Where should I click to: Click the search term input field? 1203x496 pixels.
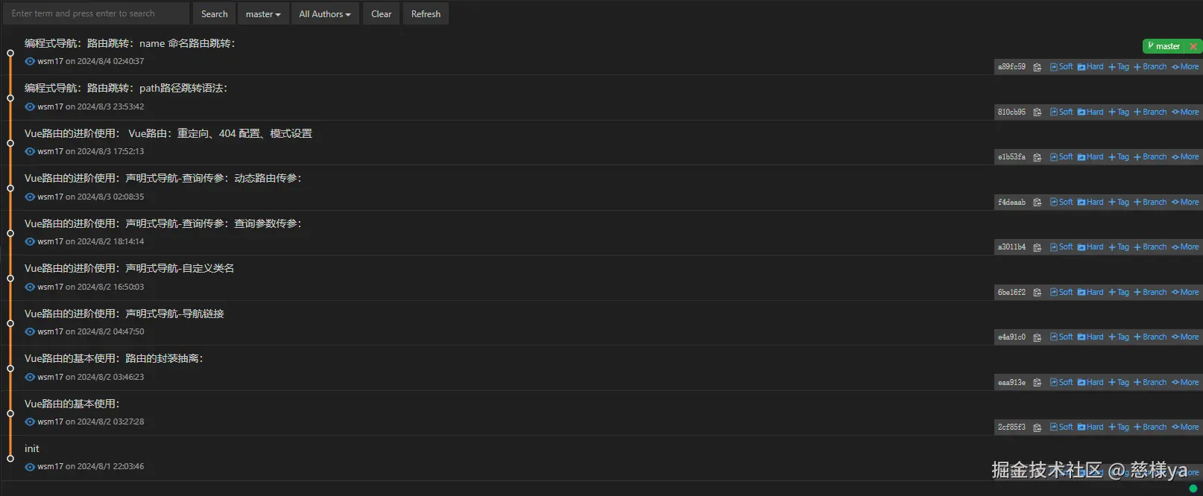(95, 13)
